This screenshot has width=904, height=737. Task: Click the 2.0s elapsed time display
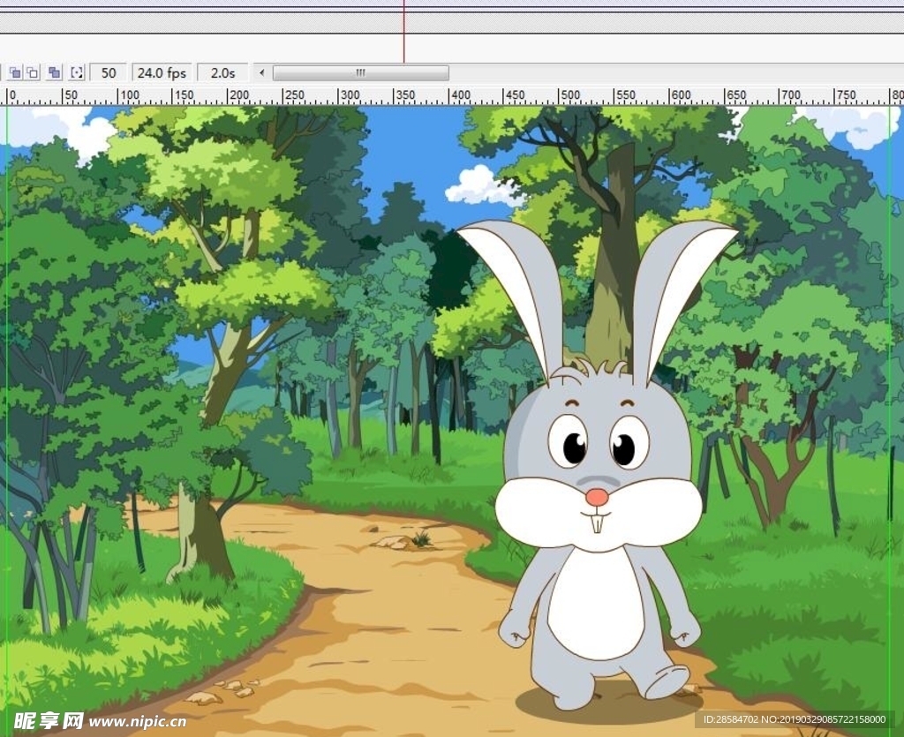(222, 72)
